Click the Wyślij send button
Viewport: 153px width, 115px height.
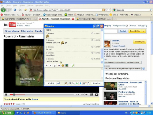pyautogui.click(x=51, y=83)
